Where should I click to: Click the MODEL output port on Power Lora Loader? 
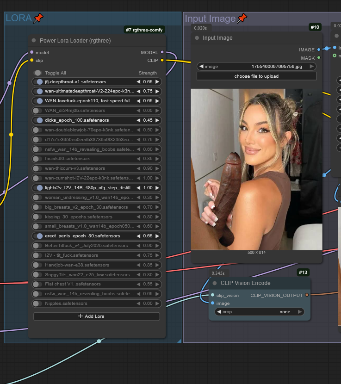tap(162, 52)
